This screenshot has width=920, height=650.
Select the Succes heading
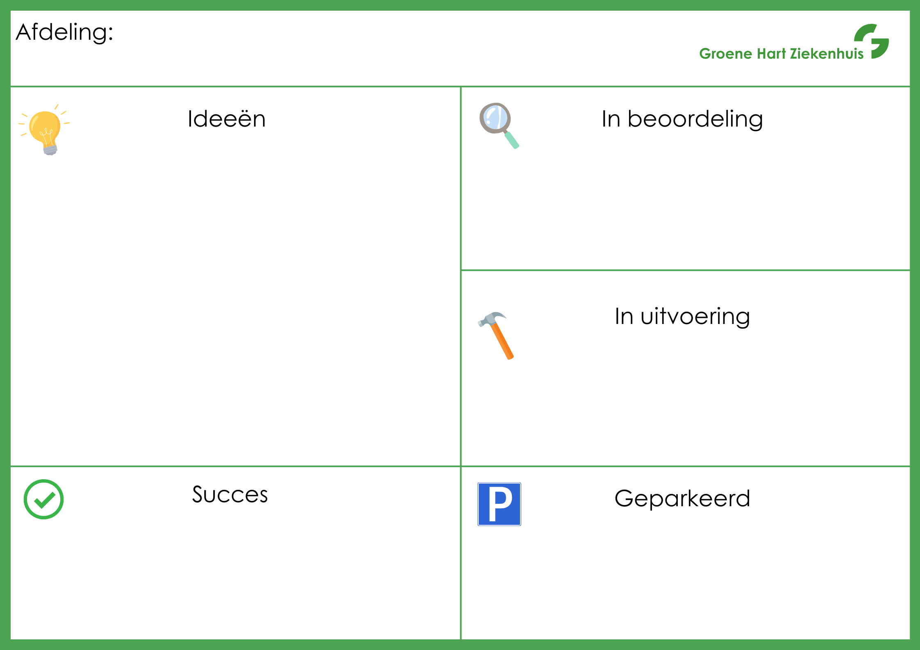[x=230, y=494]
